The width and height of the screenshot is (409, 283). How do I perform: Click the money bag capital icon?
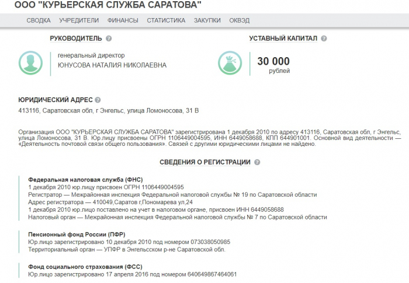(x=230, y=63)
